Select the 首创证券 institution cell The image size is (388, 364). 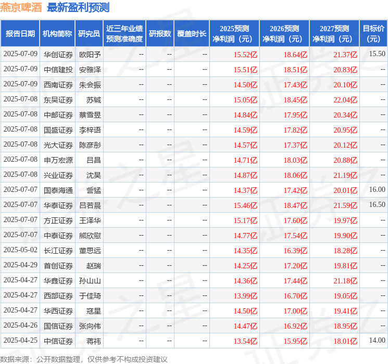click(x=58, y=266)
